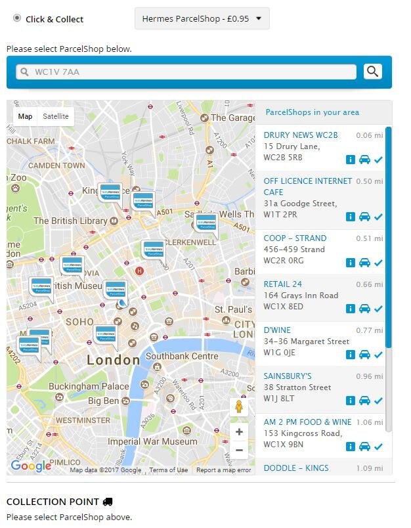Open info icon for D'Wine
411x528 pixels.
[x=351, y=355]
